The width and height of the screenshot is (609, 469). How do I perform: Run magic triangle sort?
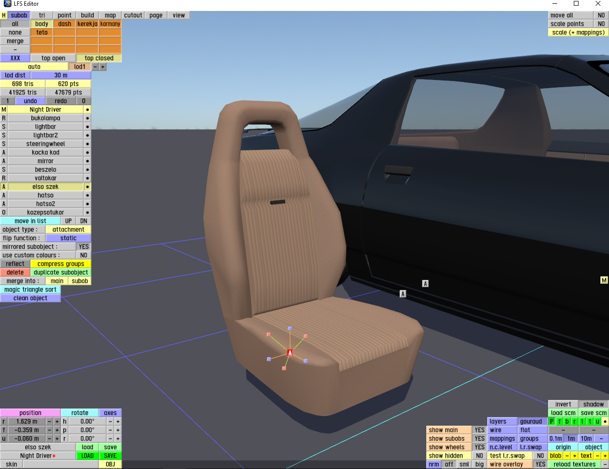pyautogui.click(x=30, y=289)
